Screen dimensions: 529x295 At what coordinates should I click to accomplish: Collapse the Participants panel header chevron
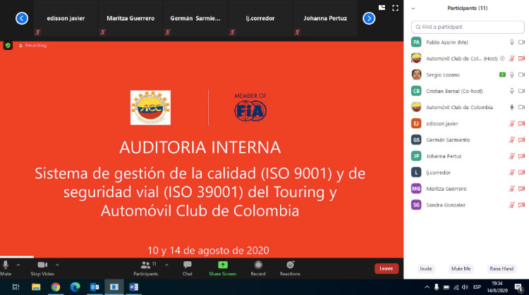[413, 8]
